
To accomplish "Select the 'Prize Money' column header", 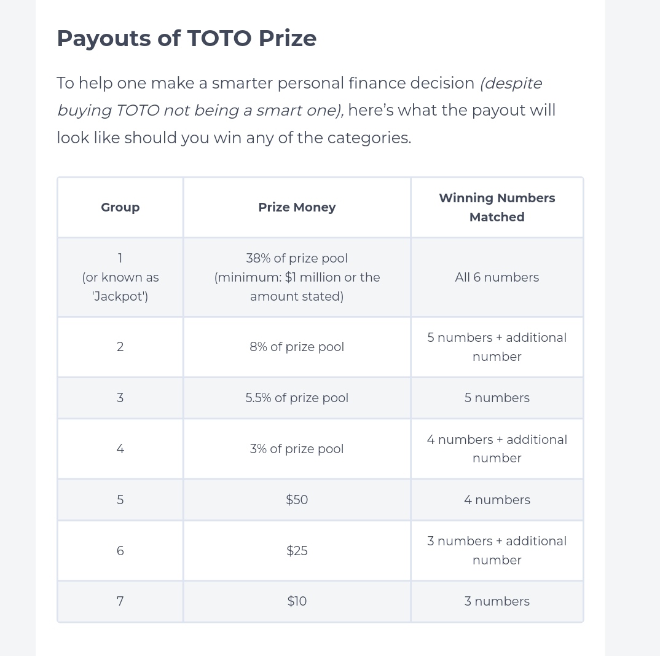I will click(x=297, y=207).
